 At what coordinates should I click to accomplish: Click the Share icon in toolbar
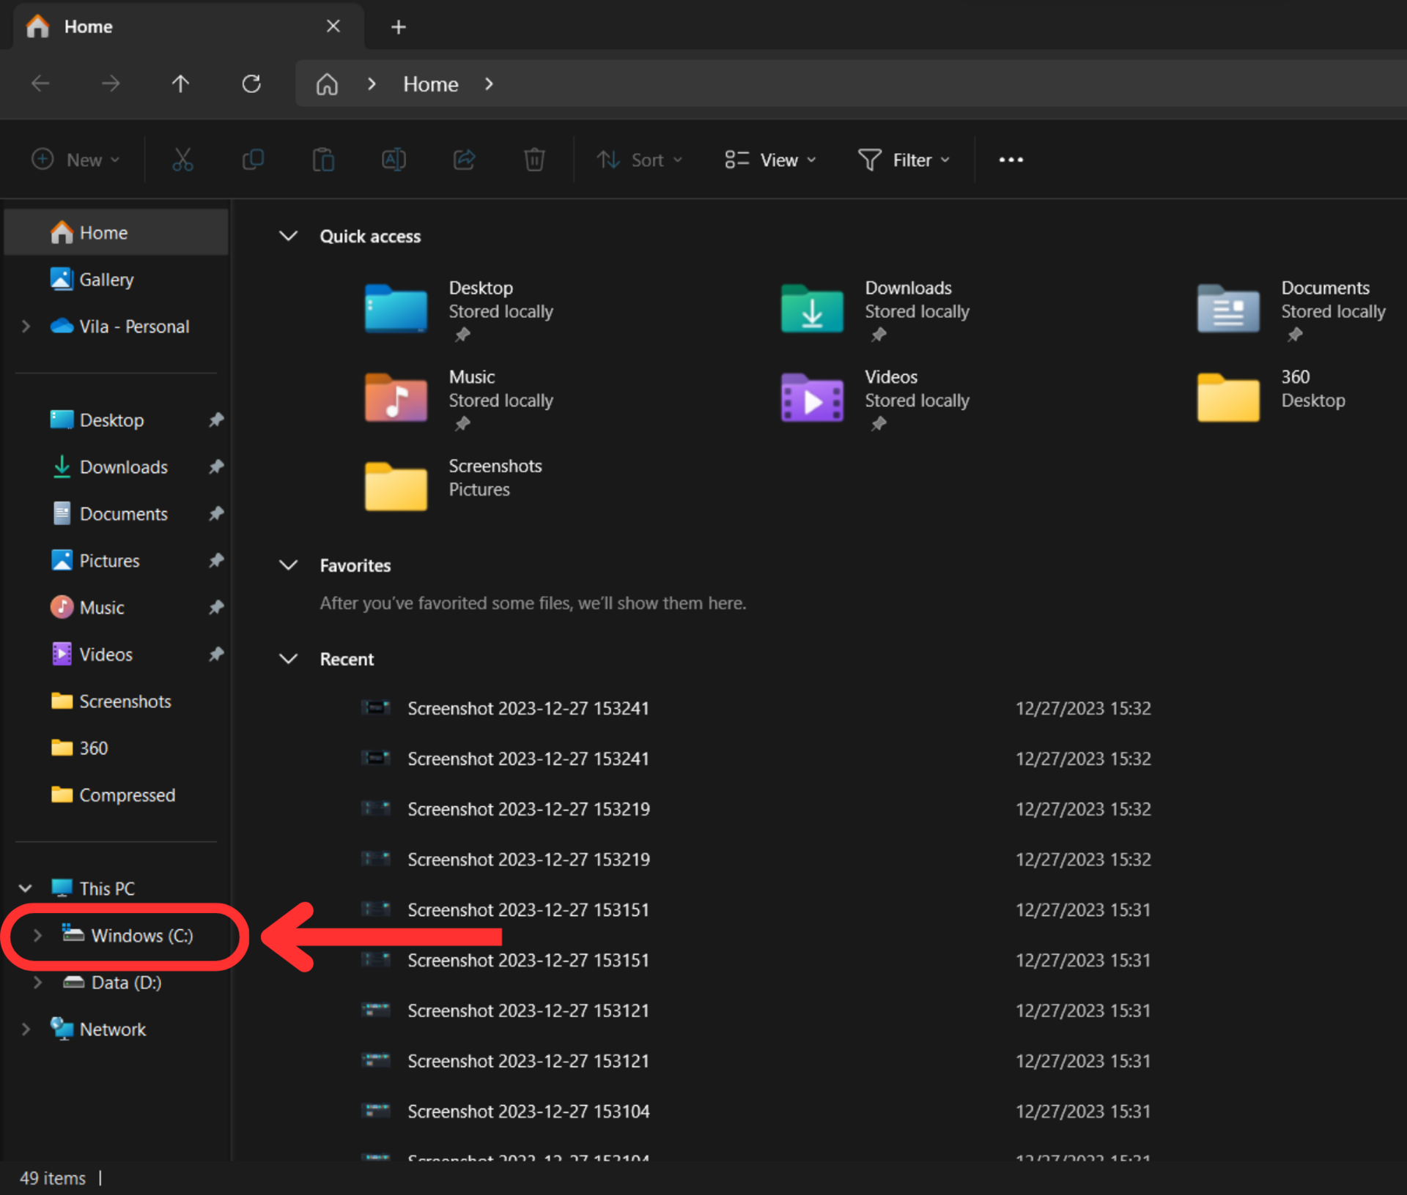464,160
